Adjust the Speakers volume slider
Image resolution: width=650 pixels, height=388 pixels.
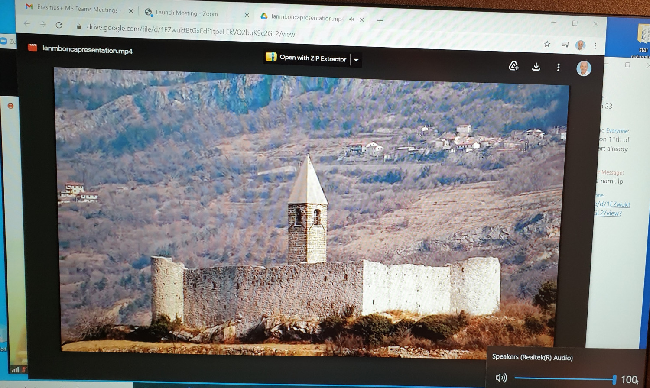point(565,379)
